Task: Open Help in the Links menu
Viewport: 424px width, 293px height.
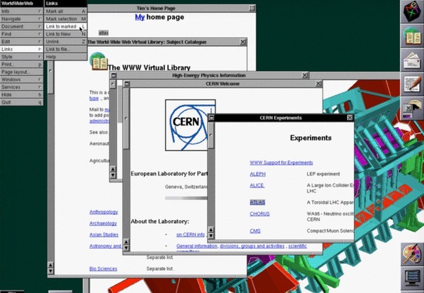Action: click(65, 57)
